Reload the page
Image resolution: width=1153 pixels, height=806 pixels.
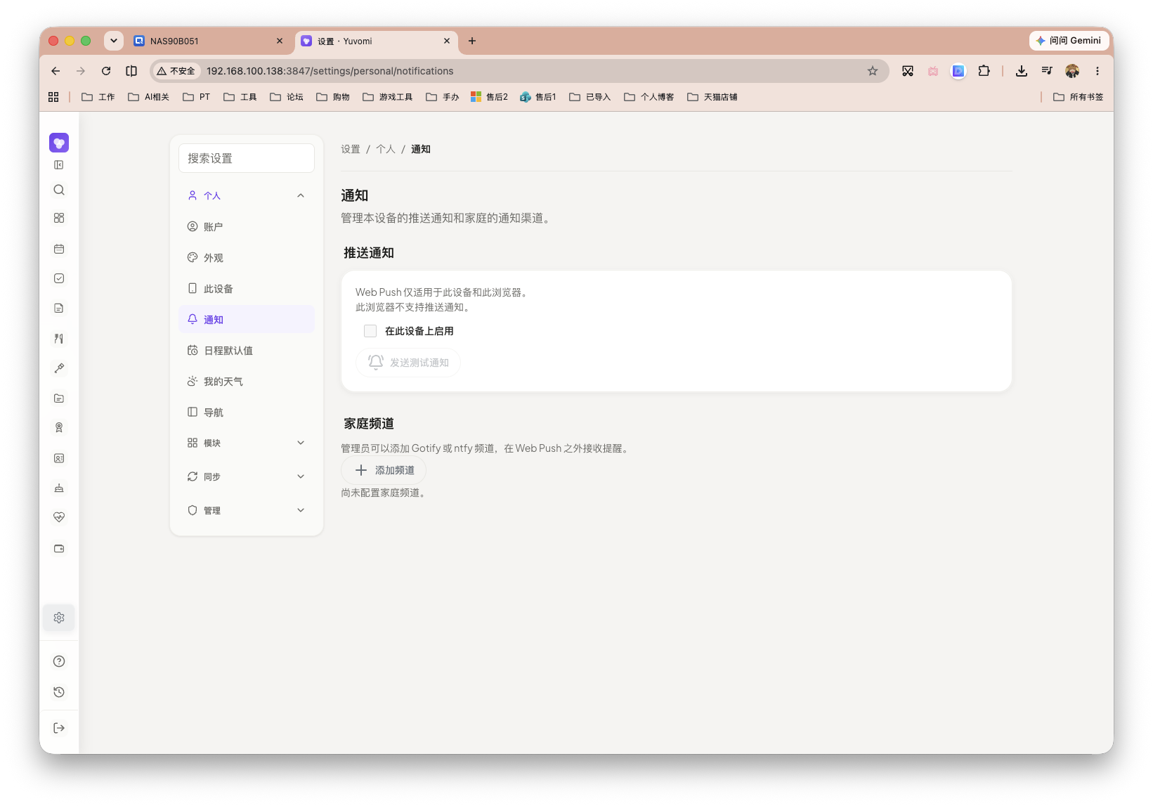pos(106,71)
